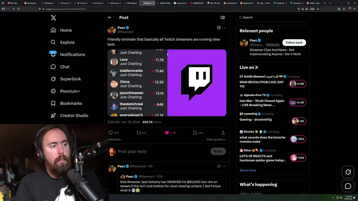The width and height of the screenshot is (358, 201).
Task: Open Home from the sidebar
Action: coord(61,30)
